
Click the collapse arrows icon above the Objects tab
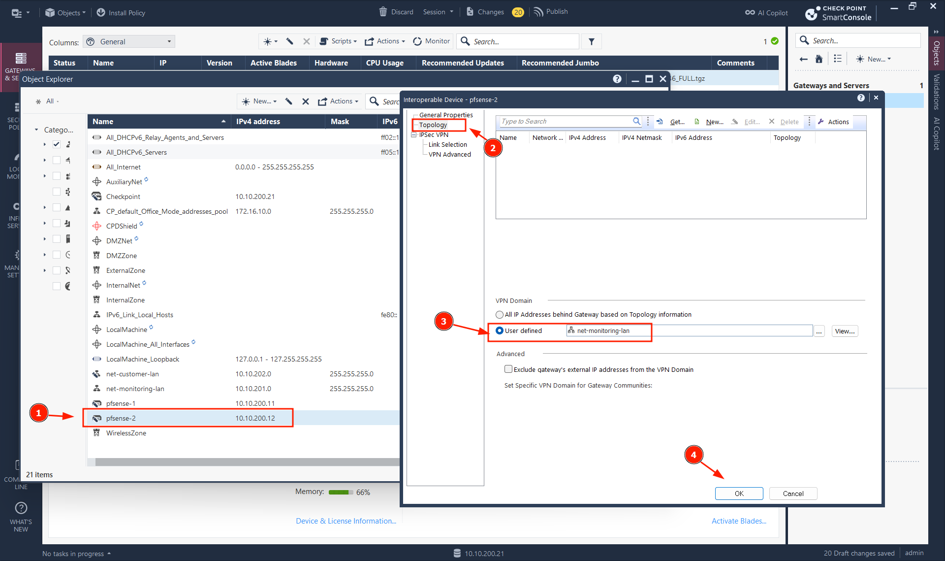936,32
